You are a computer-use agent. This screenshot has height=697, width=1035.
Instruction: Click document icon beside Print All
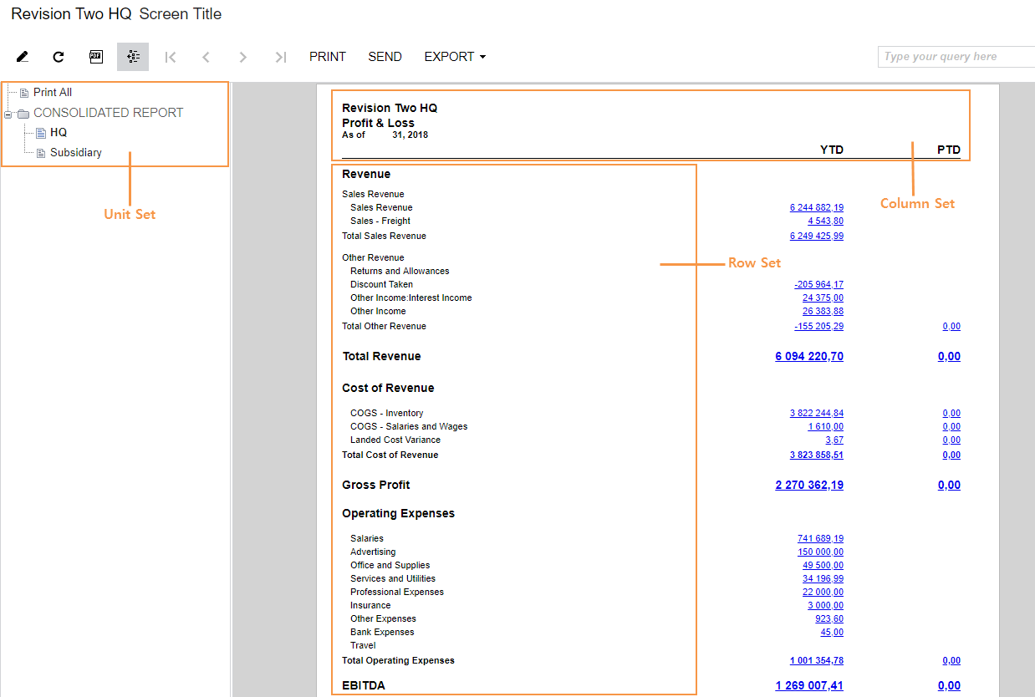pyautogui.click(x=23, y=93)
